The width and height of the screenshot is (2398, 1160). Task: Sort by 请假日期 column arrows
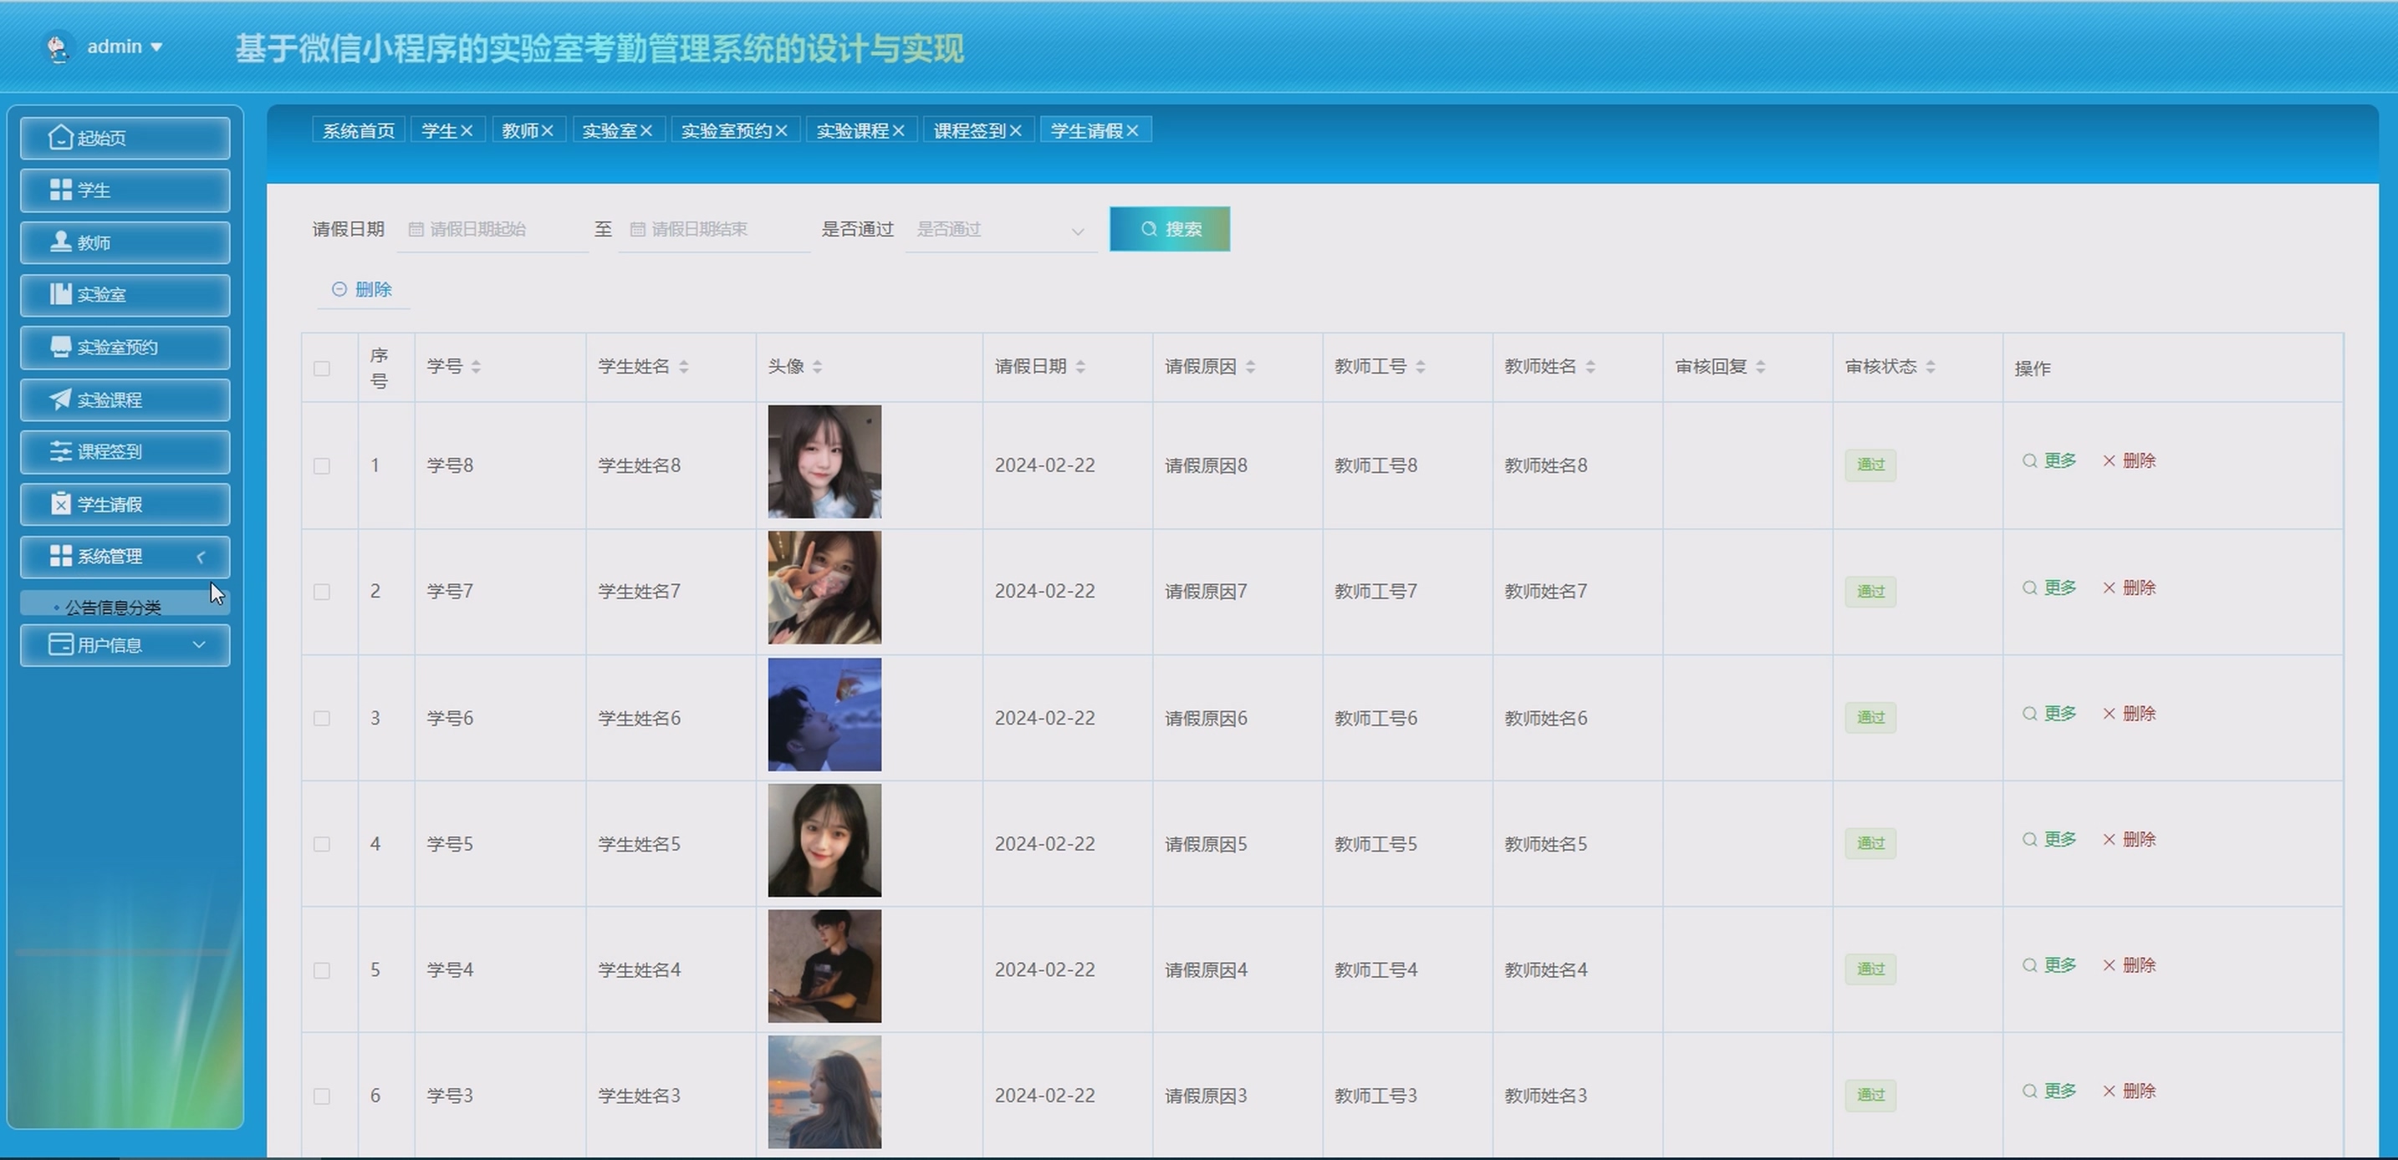click(1079, 367)
